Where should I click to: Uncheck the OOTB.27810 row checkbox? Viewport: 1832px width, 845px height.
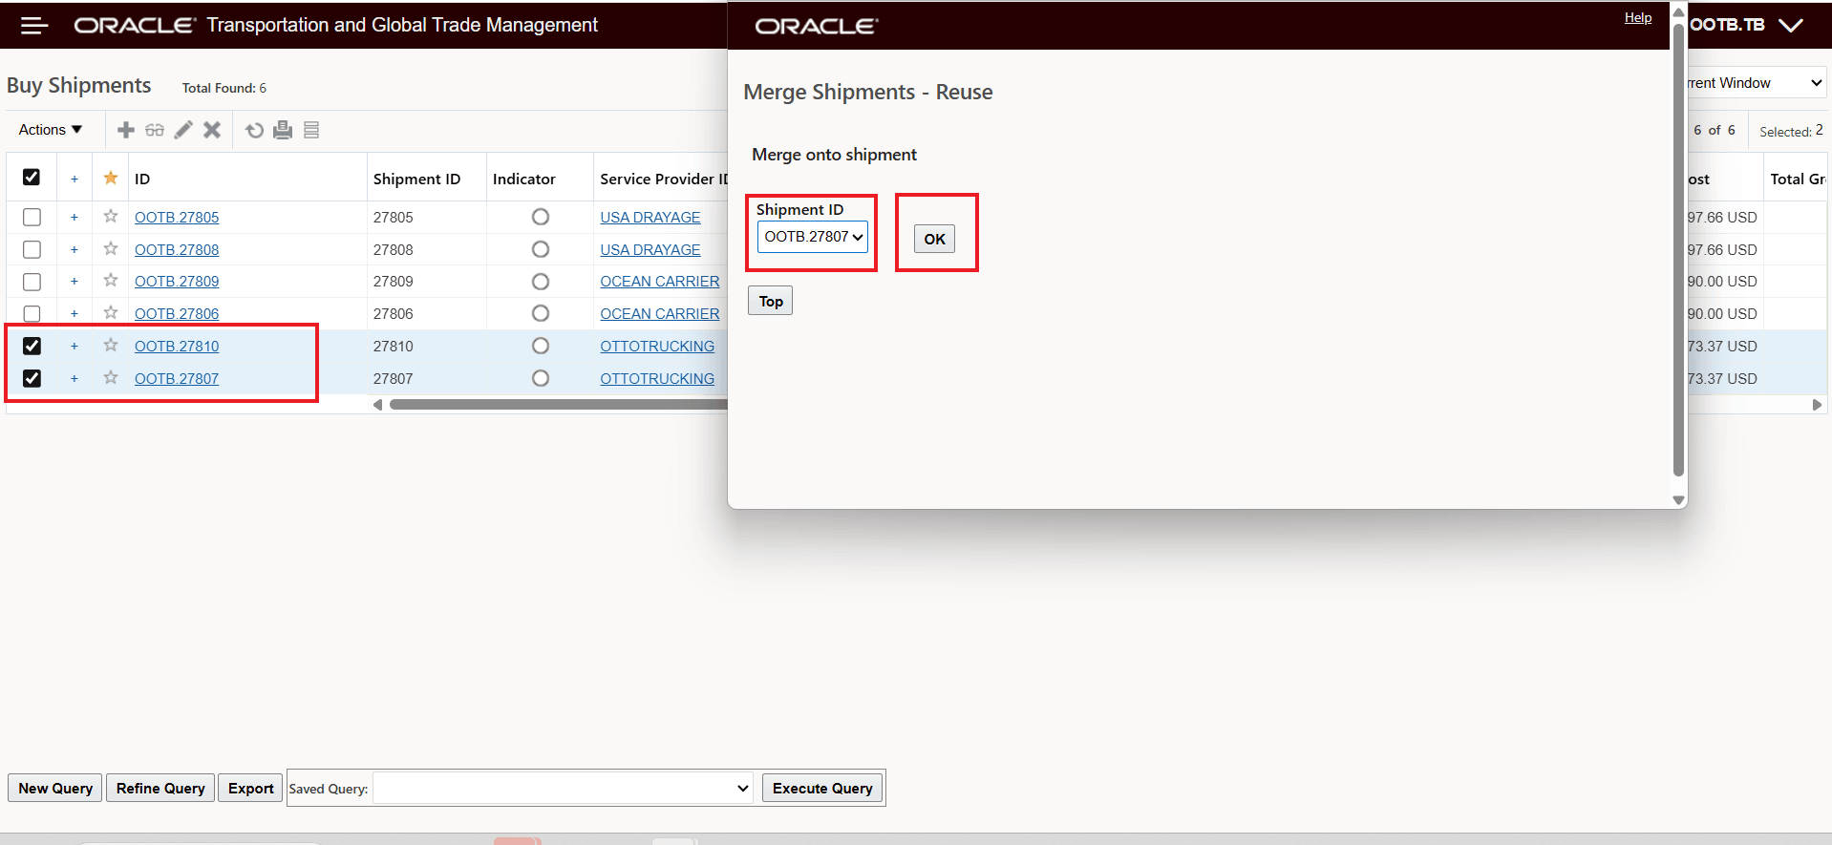coord(32,346)
